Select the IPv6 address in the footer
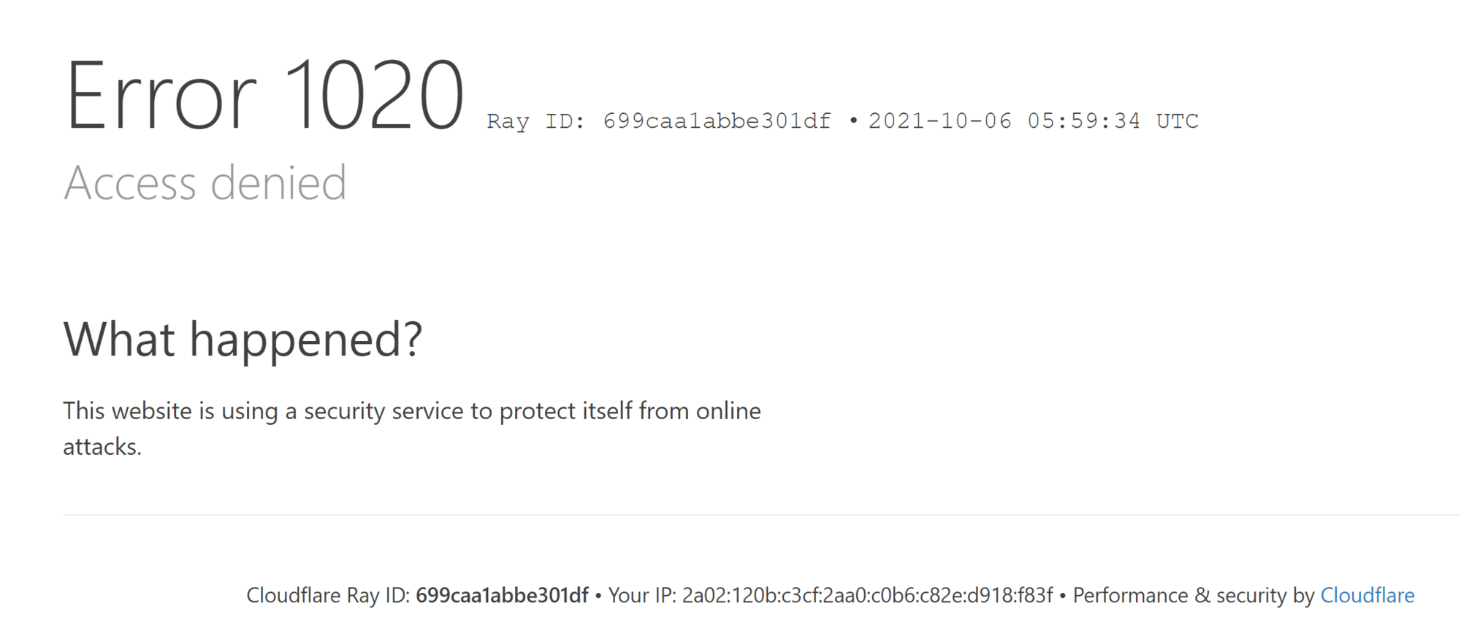 click(868, 596)
